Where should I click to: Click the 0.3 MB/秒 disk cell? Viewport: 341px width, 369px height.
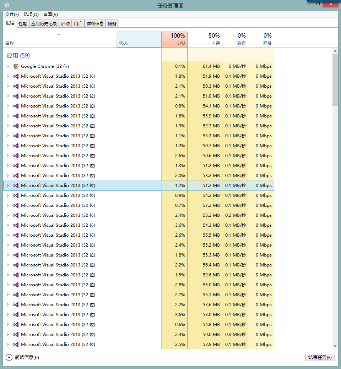click(236, 334)
